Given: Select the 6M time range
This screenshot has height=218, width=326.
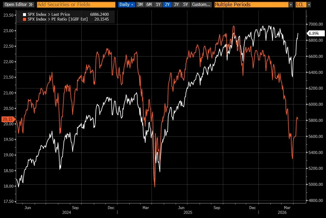Looking at the screenshot, I should click(x=149, y=4).
